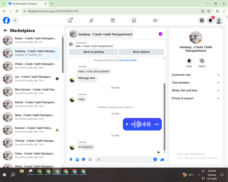Open Nany's conversation in the list
The height and width of the screenshot is (182, 228).
[x=31, y=117]
